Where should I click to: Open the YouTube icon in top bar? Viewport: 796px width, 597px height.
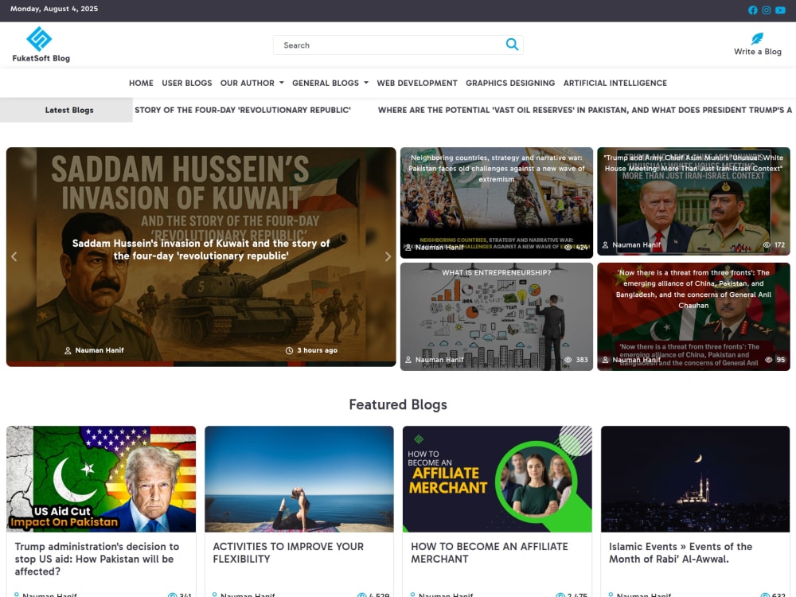[780, 10]
